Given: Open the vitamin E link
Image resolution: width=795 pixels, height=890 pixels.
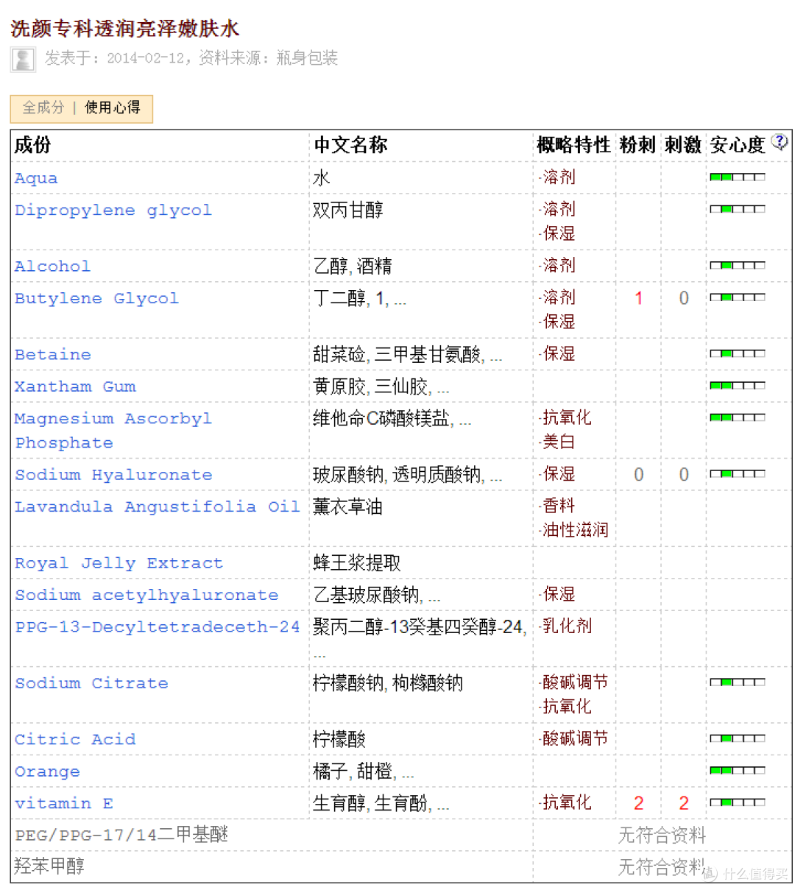Looking at the screenshot, I should coord(64,804).
